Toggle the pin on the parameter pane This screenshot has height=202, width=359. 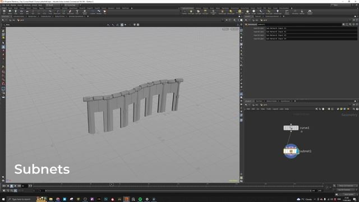[x=354, y=20]
